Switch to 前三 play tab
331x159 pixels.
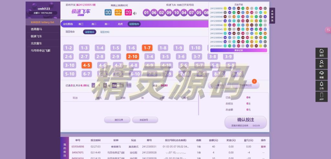coord(81,24)
